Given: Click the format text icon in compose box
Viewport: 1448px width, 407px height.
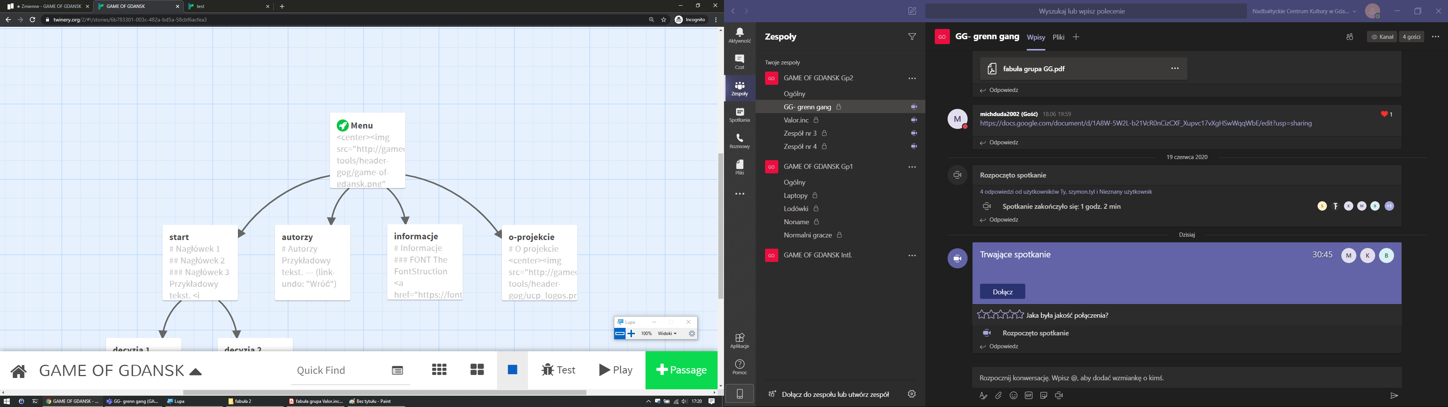Looking at the screenshot, I should (983, 396).
